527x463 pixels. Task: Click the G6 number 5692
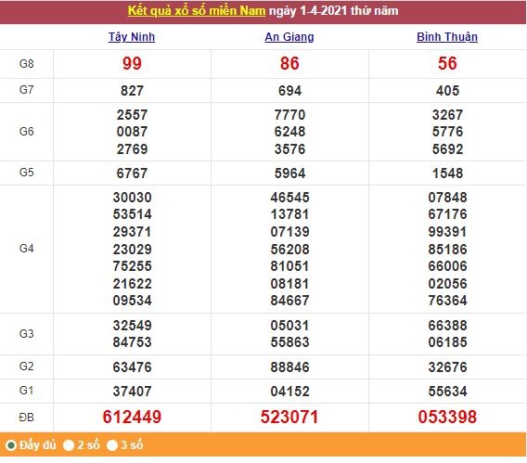[447, 149]
